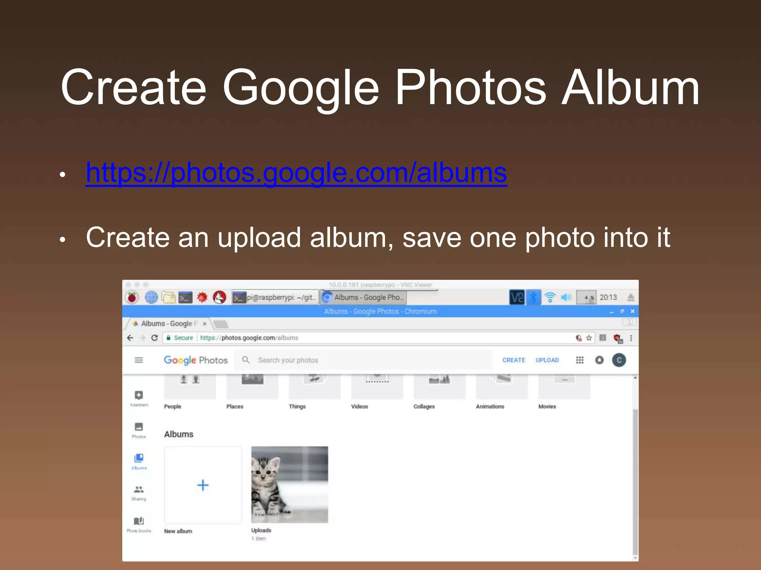Open the People category
Viewport: 761px width, 570px height.
click(x=190, y=392)
